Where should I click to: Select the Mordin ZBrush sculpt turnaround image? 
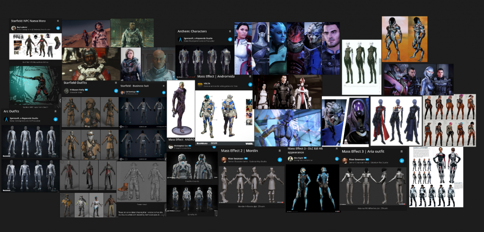(251, 185)
